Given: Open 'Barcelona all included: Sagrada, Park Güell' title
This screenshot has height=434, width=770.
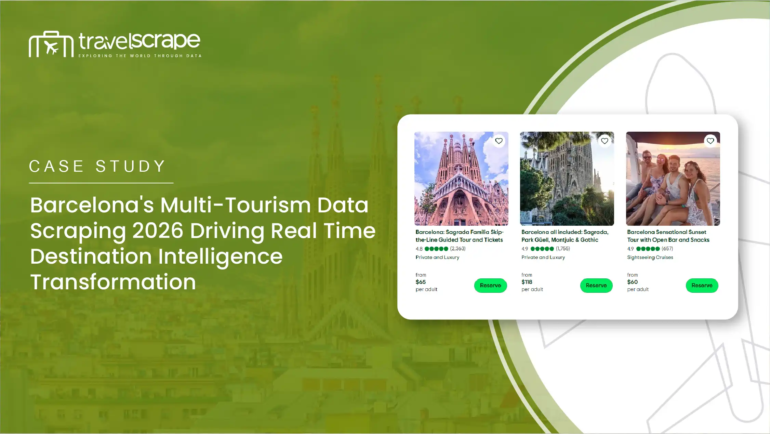Looking at the screenshot, I should pos(565,236).
